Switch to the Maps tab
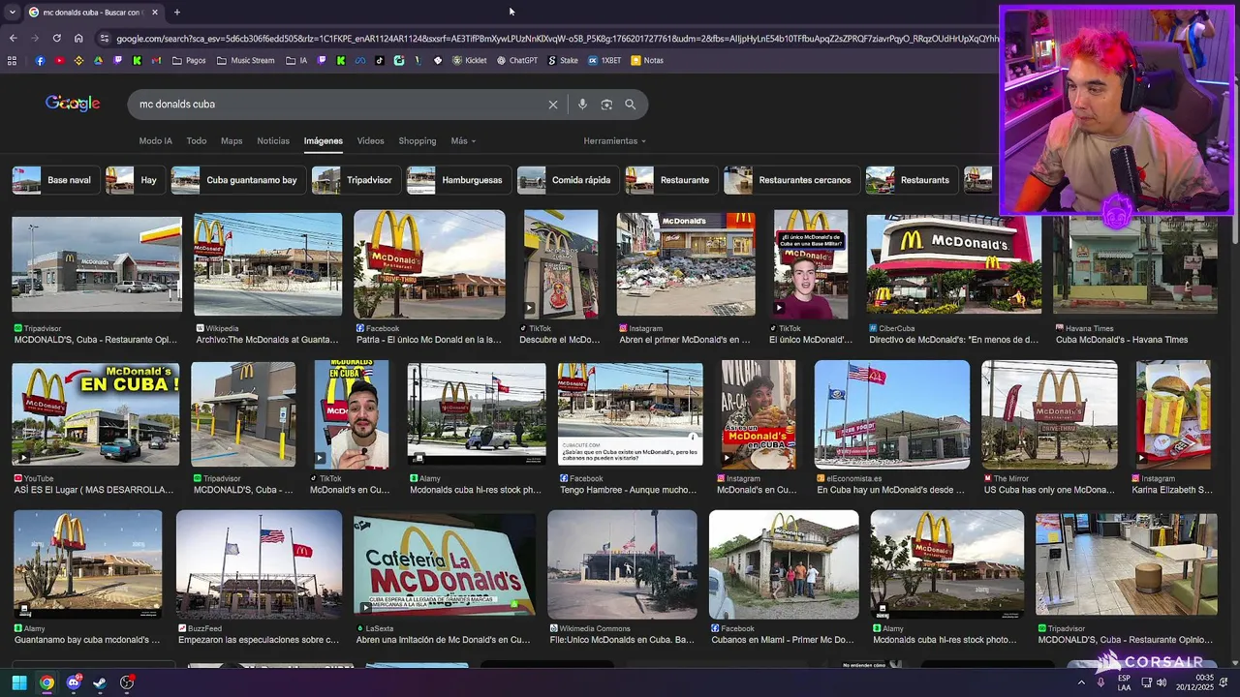The height and width of the screenshot is (697, 1240). tap(232, 141)
